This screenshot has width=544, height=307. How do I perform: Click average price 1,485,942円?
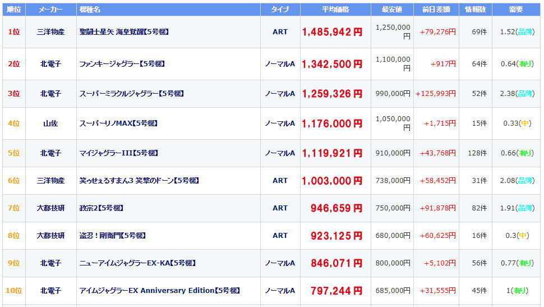click(332, 33)
